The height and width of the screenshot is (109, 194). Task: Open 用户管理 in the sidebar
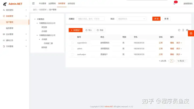coord(15,22)
